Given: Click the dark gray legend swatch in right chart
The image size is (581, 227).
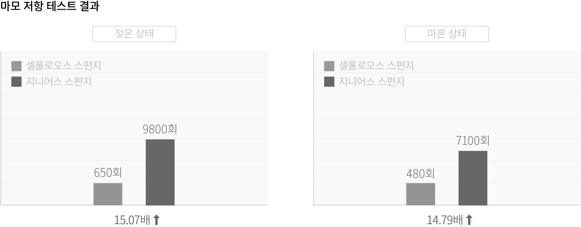Looking at the screenshot, I should (329, 82).
